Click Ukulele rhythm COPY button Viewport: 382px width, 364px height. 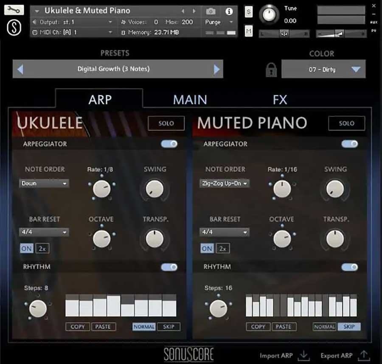78,327
